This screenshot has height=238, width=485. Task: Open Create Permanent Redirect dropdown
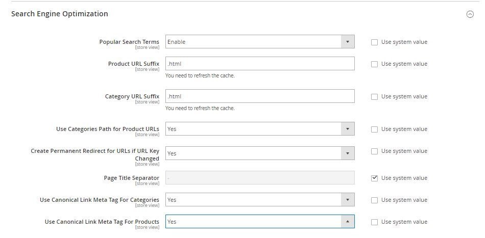[260, 153]
